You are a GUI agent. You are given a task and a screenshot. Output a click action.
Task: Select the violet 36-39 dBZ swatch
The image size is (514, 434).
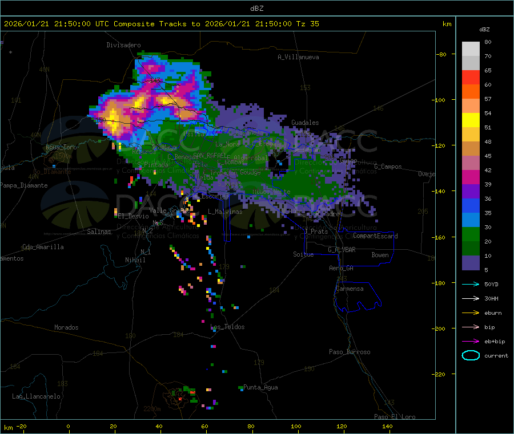[471, 192]
